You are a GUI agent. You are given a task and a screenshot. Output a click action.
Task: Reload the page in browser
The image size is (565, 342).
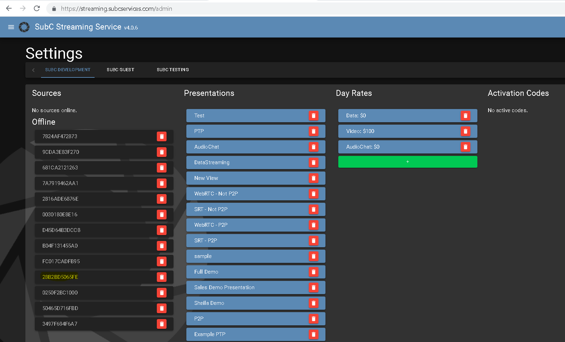click(37, 8)
